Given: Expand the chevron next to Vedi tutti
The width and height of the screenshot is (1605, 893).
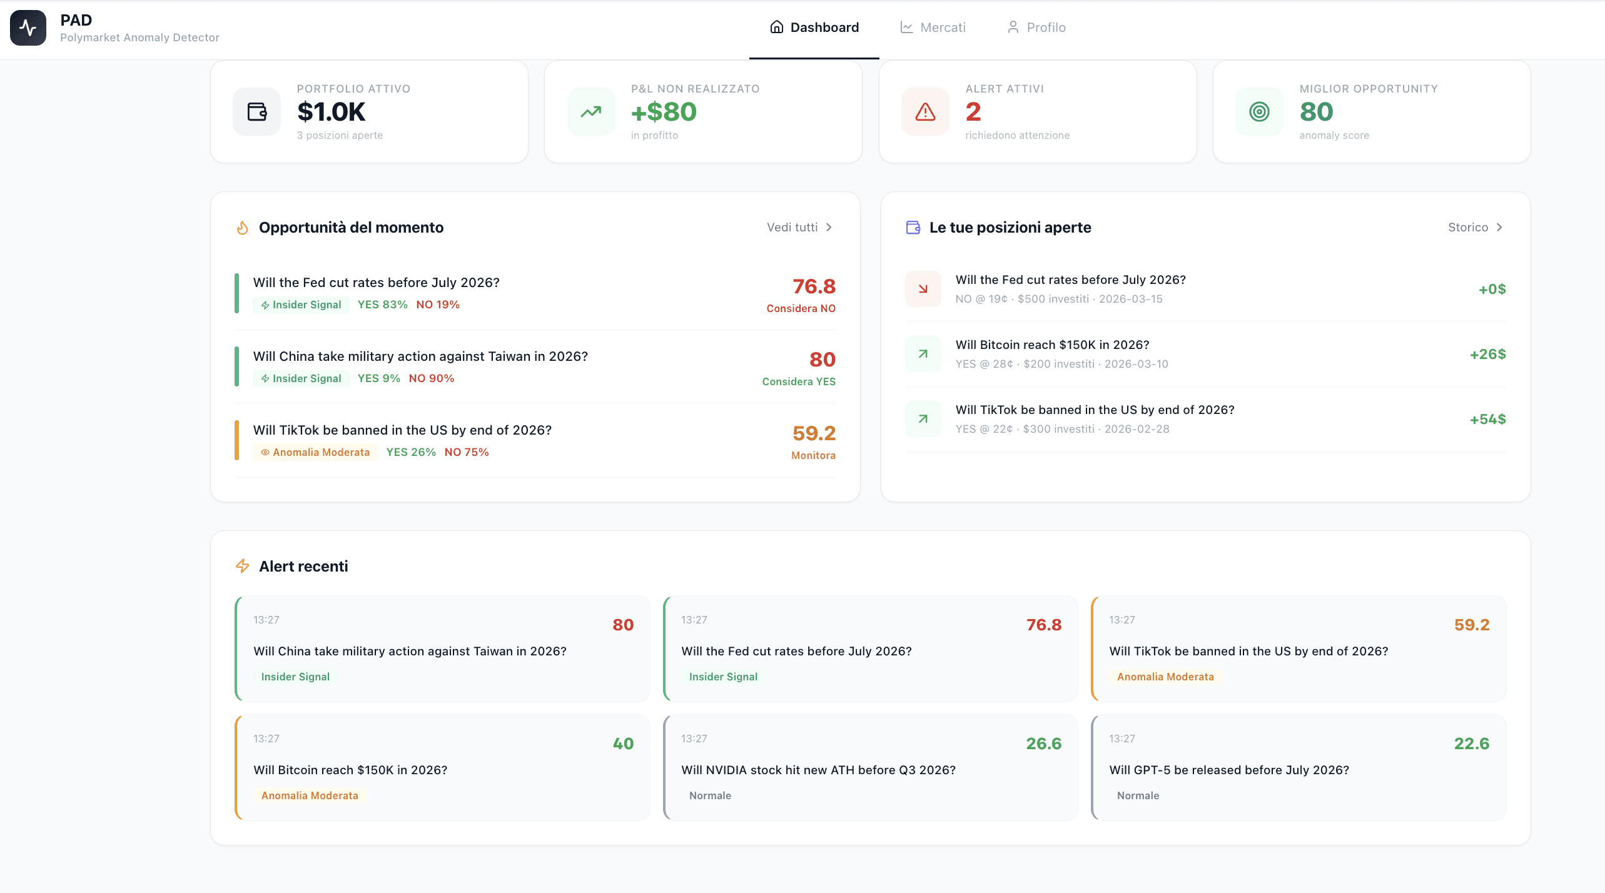Looking at the screenshot, I should pos(829,228).
